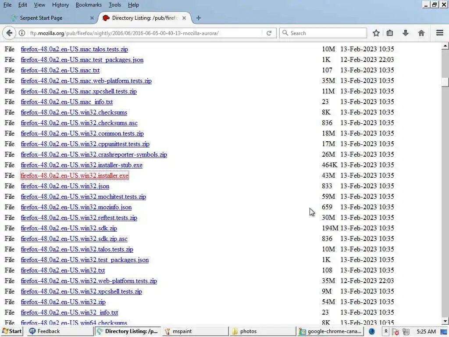Open firefox-48.0a2.en-US.mac.test_packages.json link
449x337 pixels.
pyautogui.click(x=82, y=60)
